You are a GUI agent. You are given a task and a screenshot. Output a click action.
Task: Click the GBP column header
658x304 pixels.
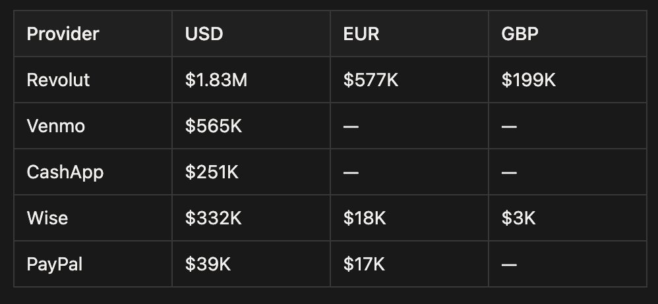(520, 34)
